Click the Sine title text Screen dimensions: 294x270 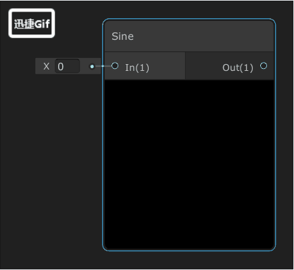pos(122,36)
